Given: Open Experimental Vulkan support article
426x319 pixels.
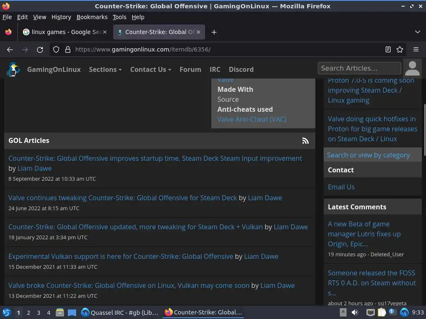Looking at the screenshot, I should [x=121, y=256].
